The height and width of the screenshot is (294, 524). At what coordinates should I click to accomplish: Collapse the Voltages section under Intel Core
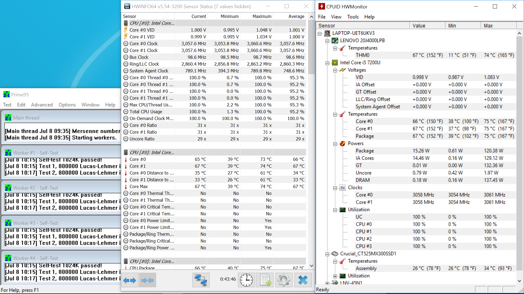click(335, 70)
